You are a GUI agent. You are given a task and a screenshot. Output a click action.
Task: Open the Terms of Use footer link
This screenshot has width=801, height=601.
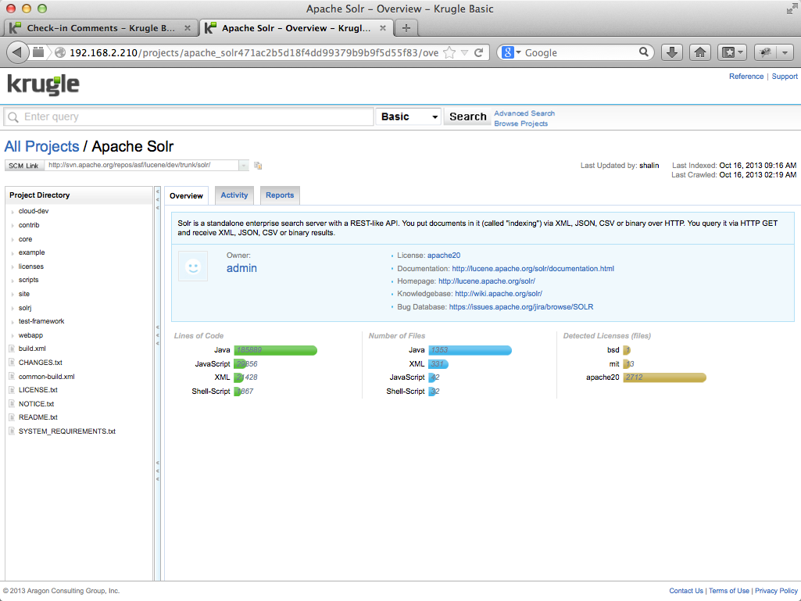coord(728,591)
